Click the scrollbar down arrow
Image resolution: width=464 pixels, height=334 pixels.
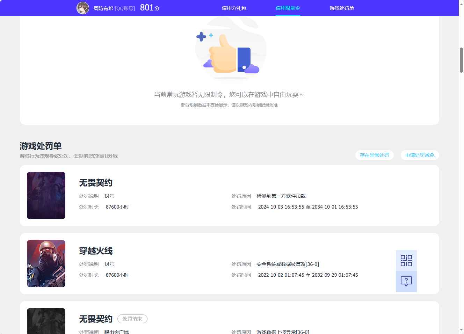(461, 329)
